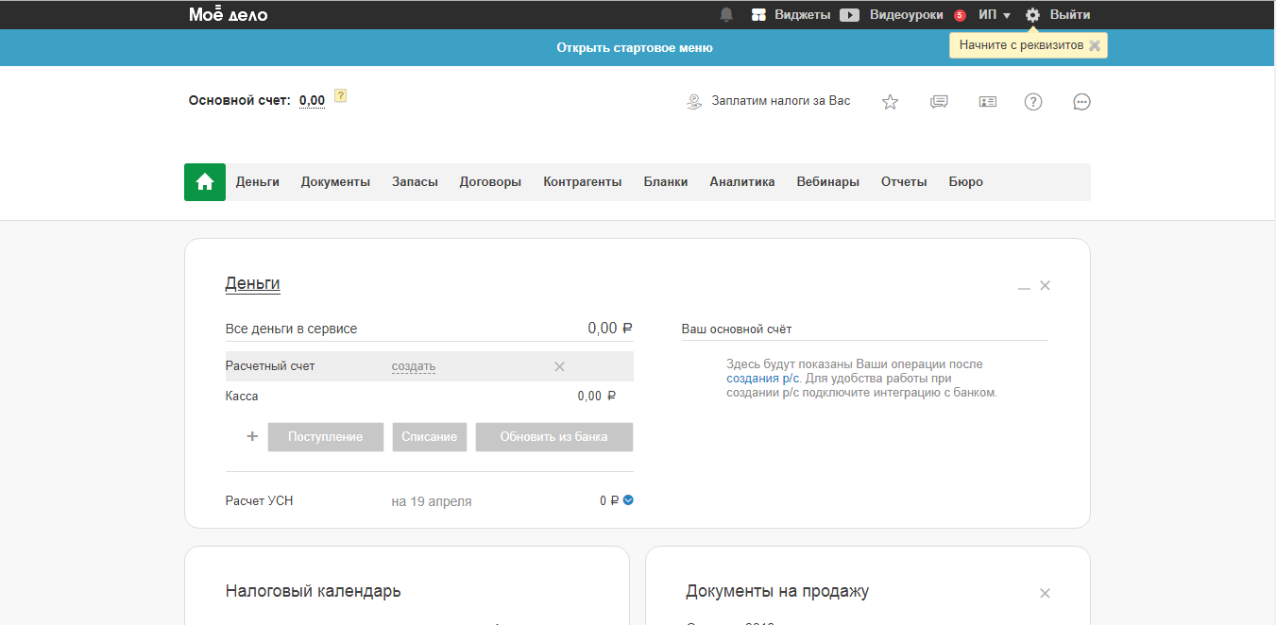This screenshot has width=1276, height=625.
Task: Open the contact card icon
Action: click(x=987, y=101)
